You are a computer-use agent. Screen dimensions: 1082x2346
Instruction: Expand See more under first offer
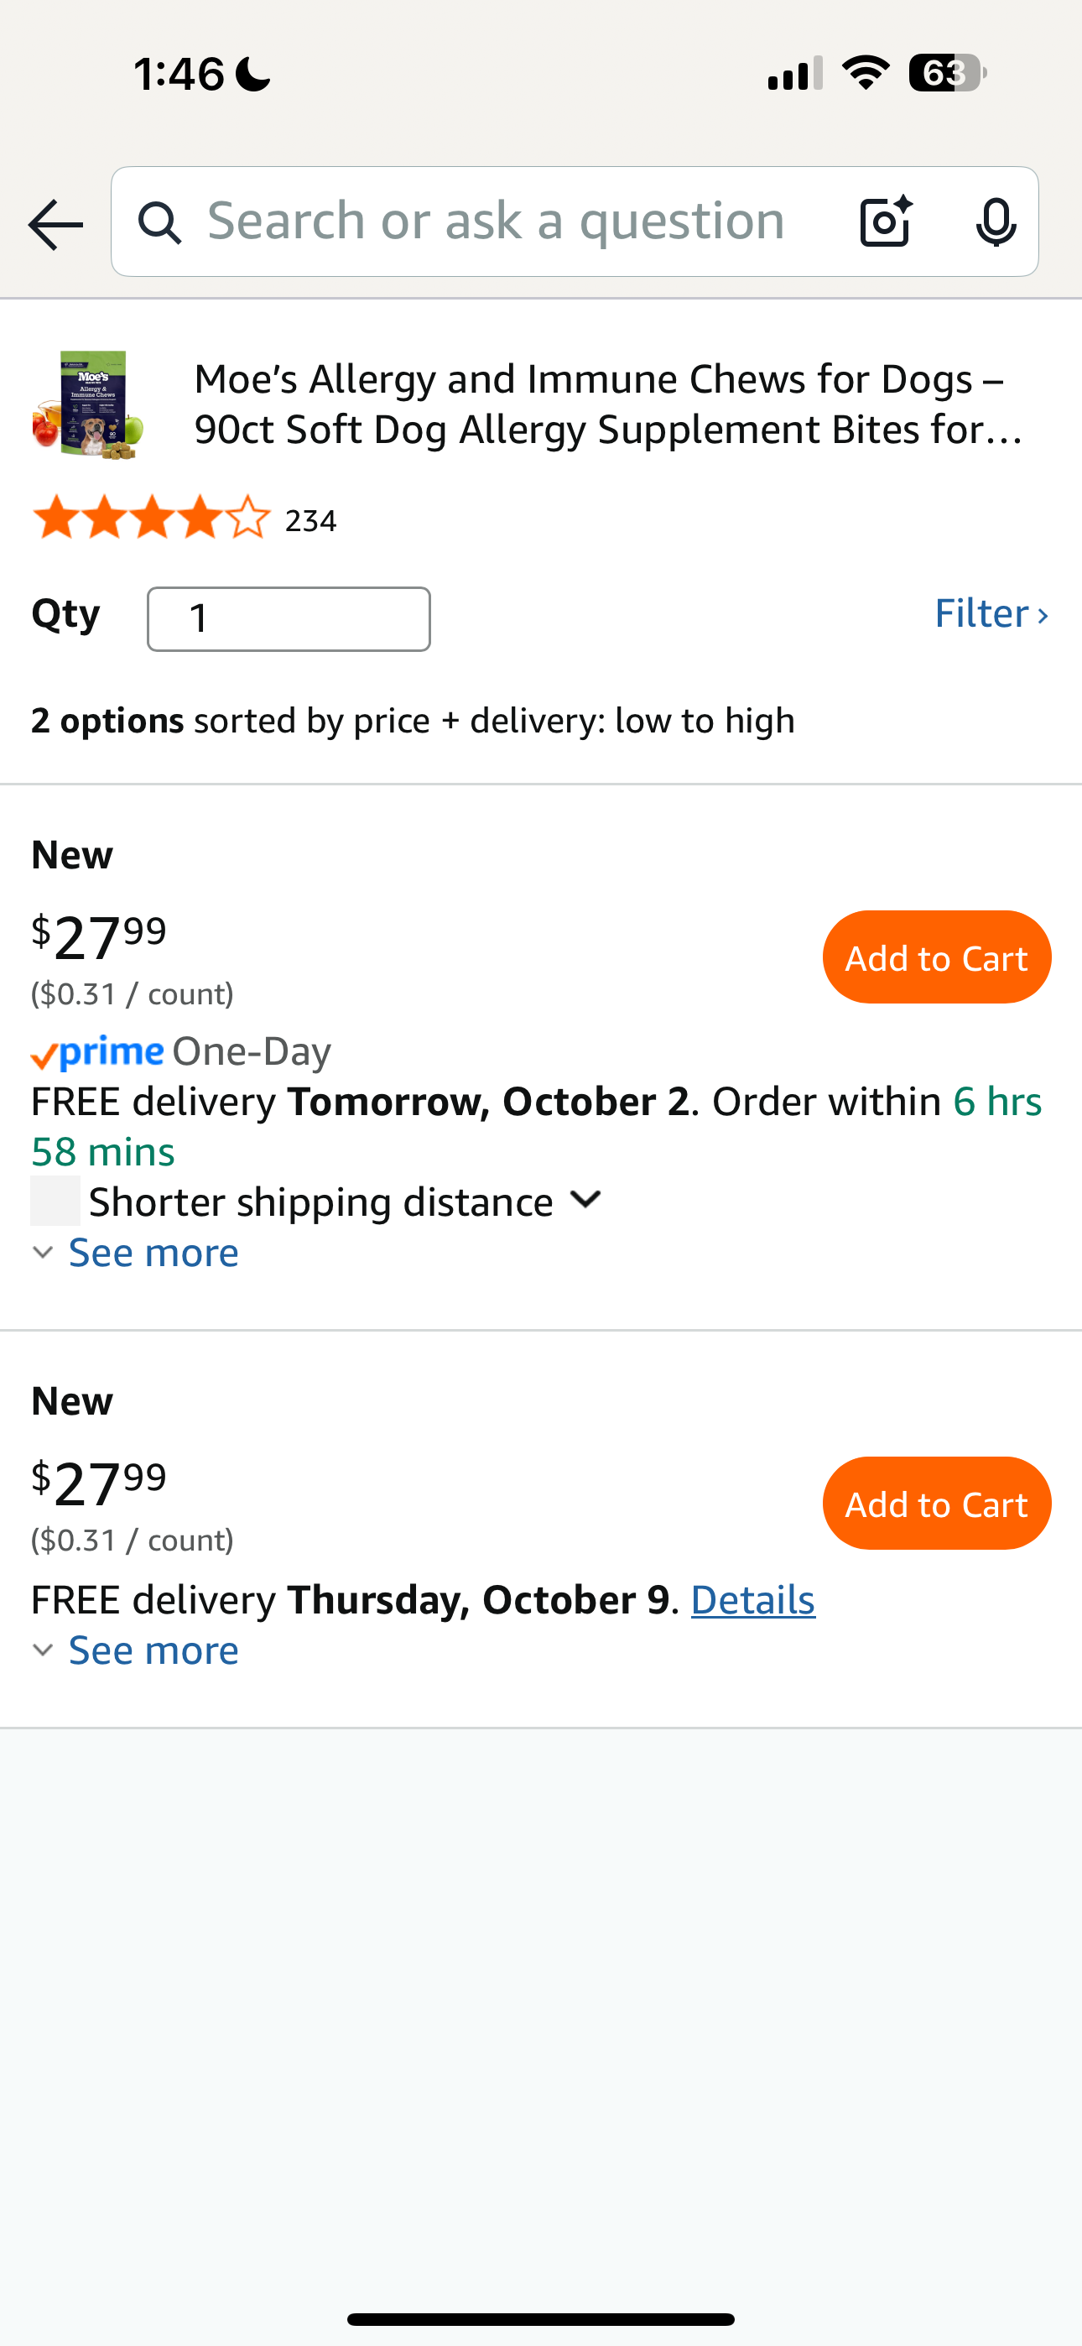pyautogui.click(x=152, y=1254)
